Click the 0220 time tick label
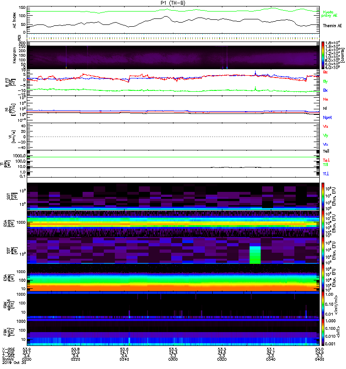 click(x=75, y=359)
